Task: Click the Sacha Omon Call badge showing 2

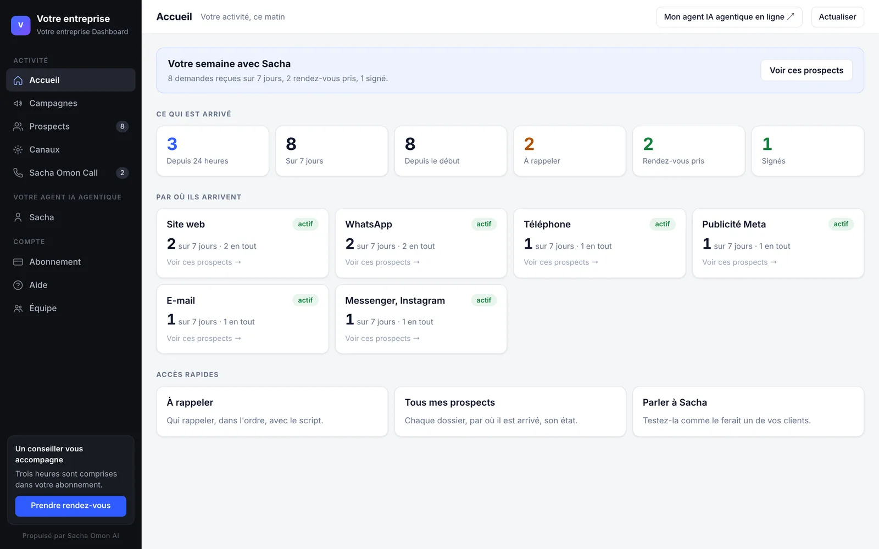Action: click(122, 172)
